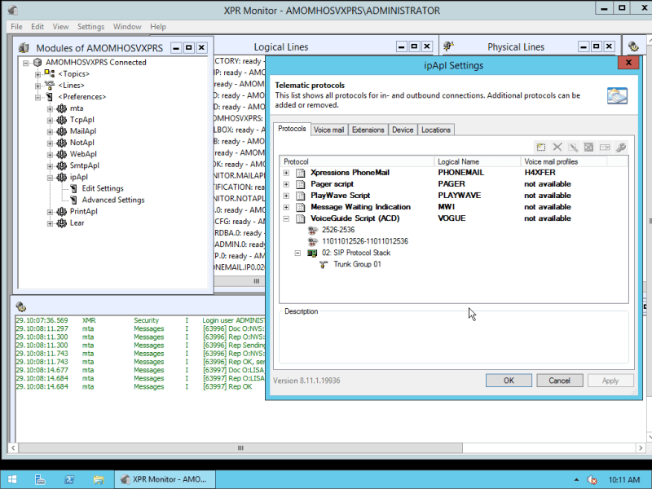Open the Window menu

(127, 27)
